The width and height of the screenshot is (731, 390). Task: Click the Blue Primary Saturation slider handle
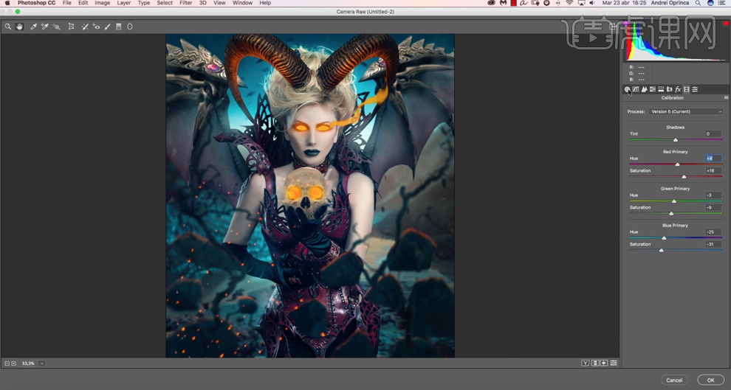click(x=662, y=250)
